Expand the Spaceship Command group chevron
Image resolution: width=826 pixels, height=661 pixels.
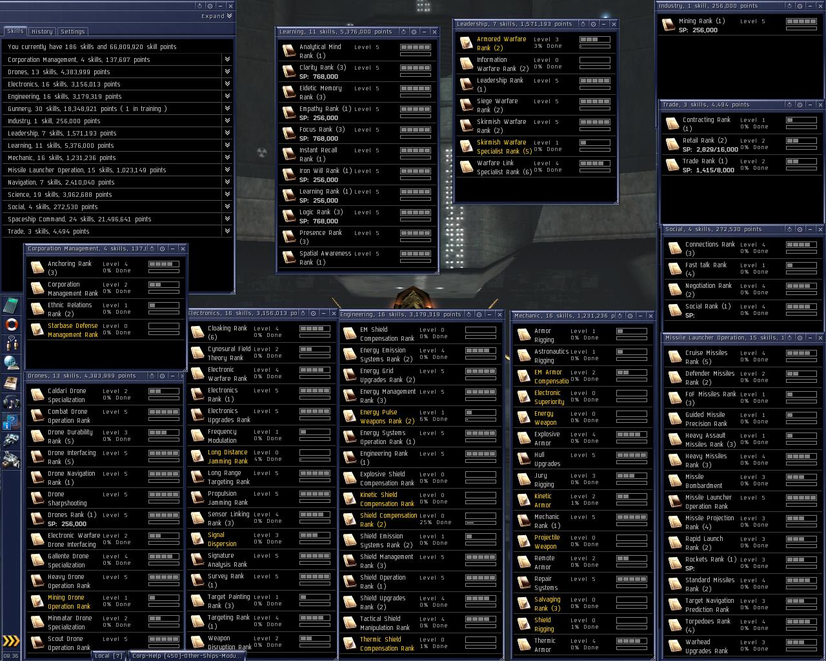(x=227, y=219)
